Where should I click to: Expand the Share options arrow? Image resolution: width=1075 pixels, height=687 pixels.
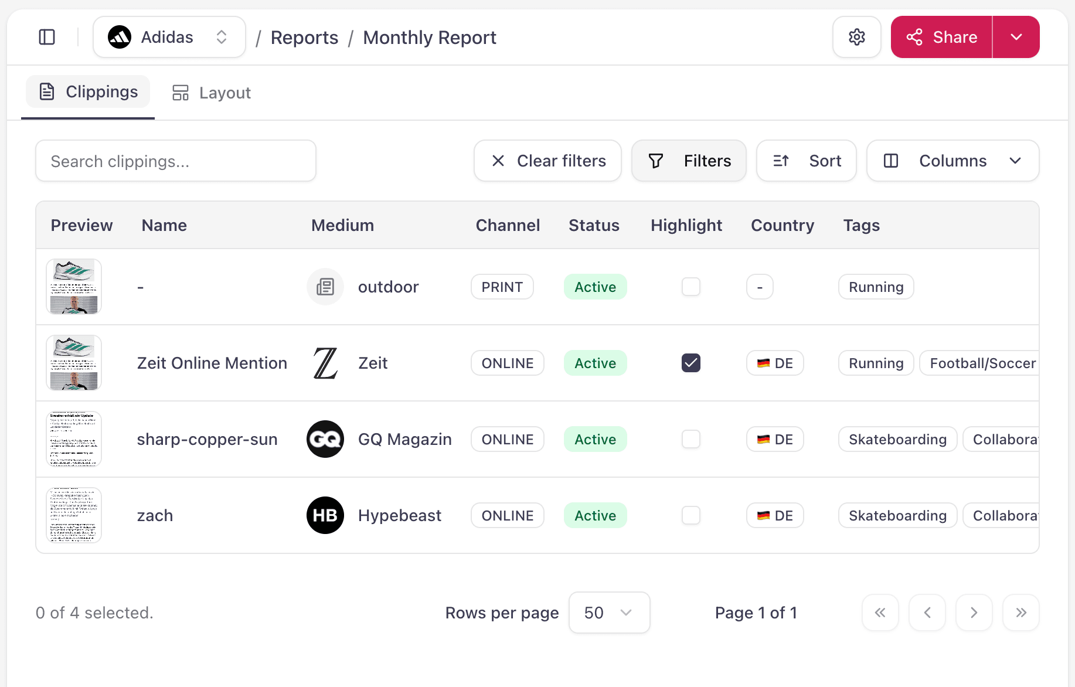click(1016, 37)
